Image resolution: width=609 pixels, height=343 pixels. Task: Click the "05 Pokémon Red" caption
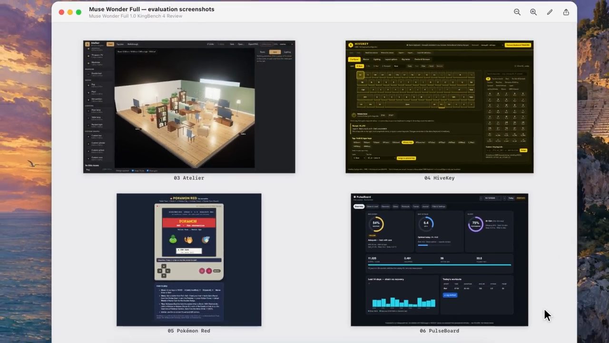click(189, 331)
